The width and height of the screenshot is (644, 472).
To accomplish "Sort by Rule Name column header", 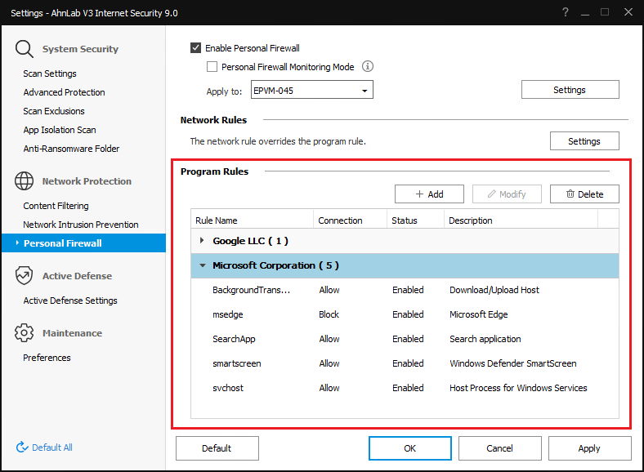I will [253, 220].
